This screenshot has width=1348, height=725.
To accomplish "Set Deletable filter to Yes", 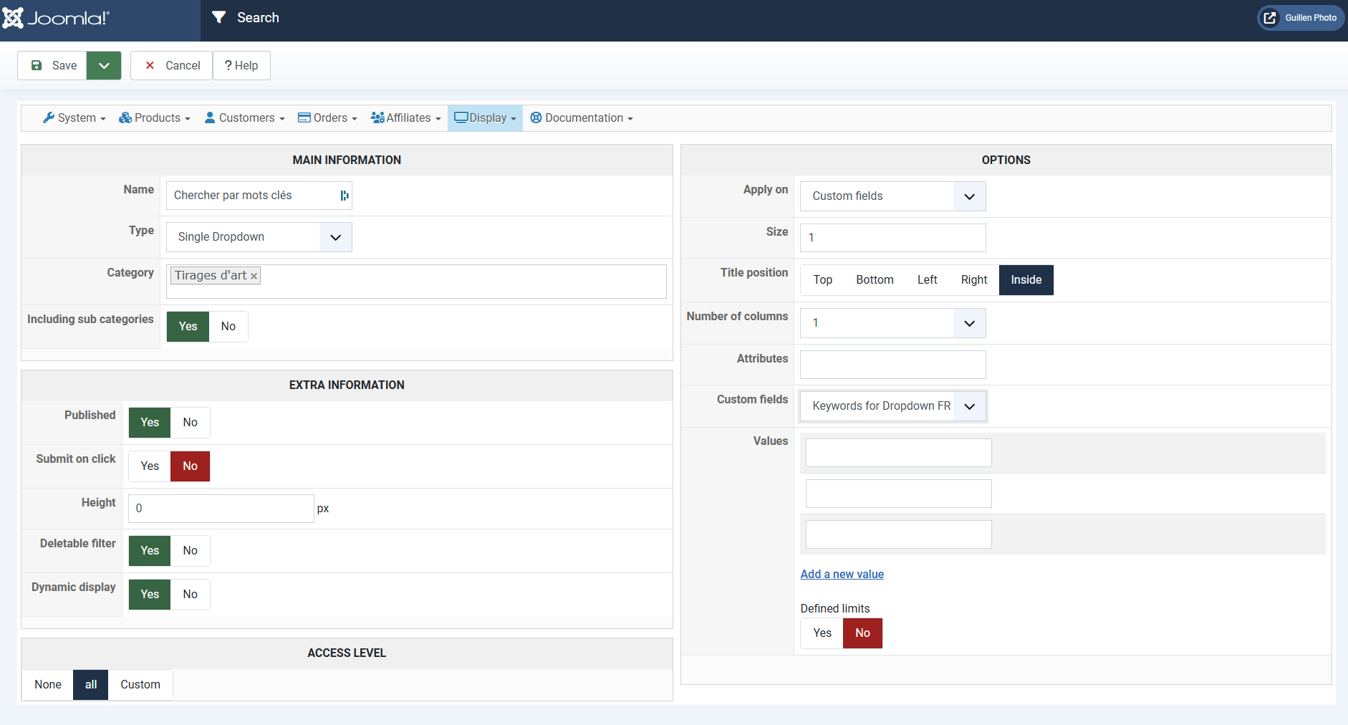I will pos(150,551).
